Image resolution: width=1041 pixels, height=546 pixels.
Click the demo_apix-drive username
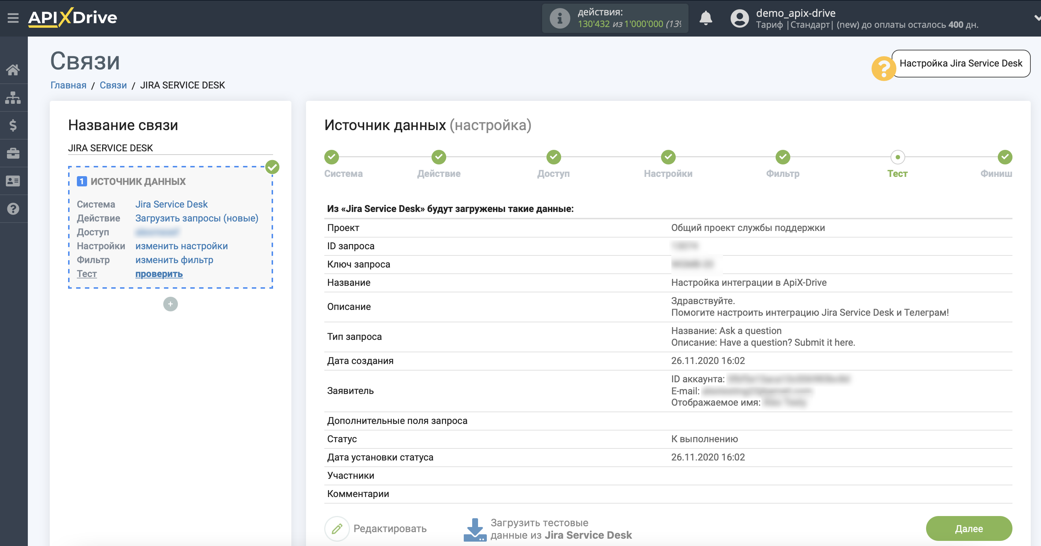[x=795, y=13]
